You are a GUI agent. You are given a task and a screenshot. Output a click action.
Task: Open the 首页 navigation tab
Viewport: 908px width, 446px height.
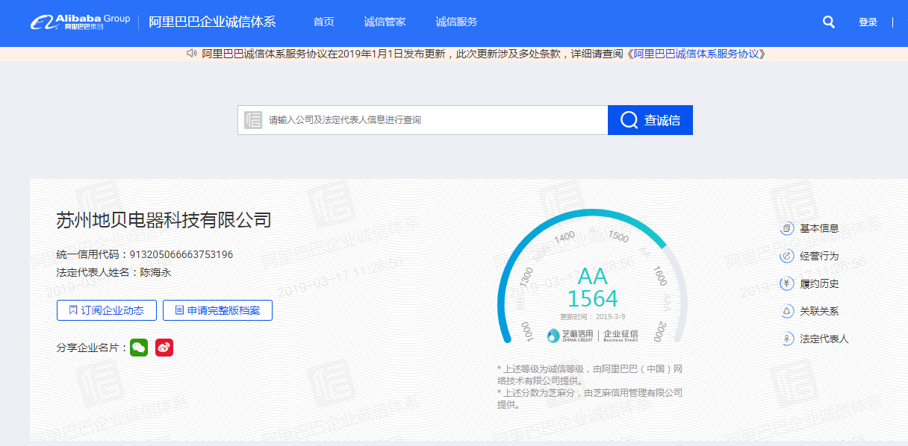point(323,22)
